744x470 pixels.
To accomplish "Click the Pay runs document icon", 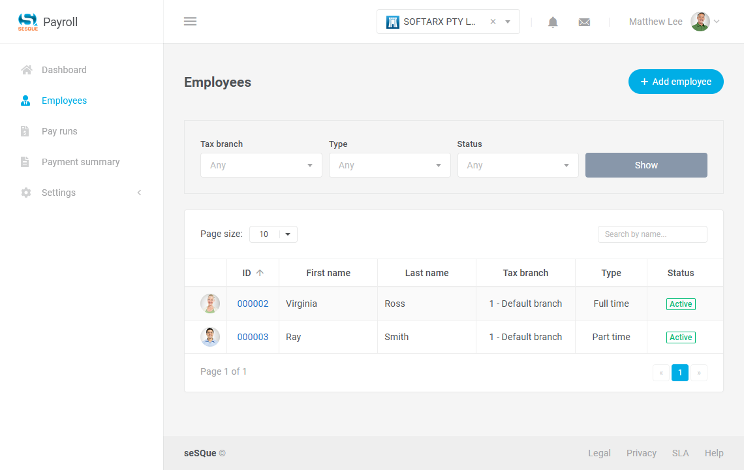I will [x=25, y=131].
